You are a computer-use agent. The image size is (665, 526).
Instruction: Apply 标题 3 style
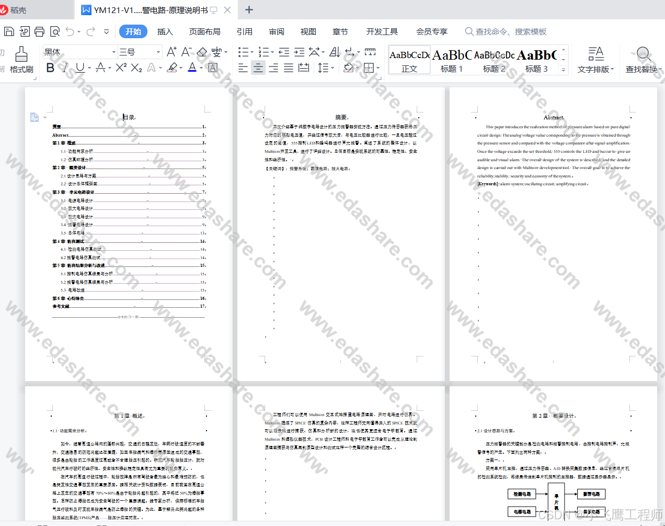click(x=536, y=61)
